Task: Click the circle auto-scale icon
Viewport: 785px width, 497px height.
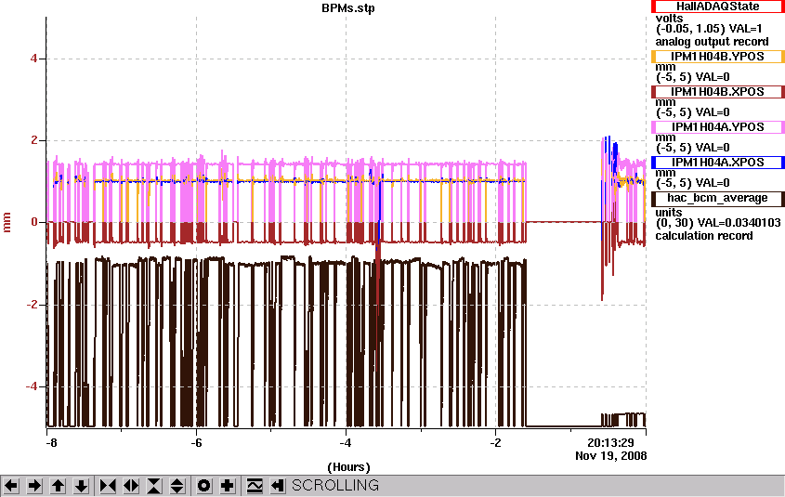Action: (203, 486)
